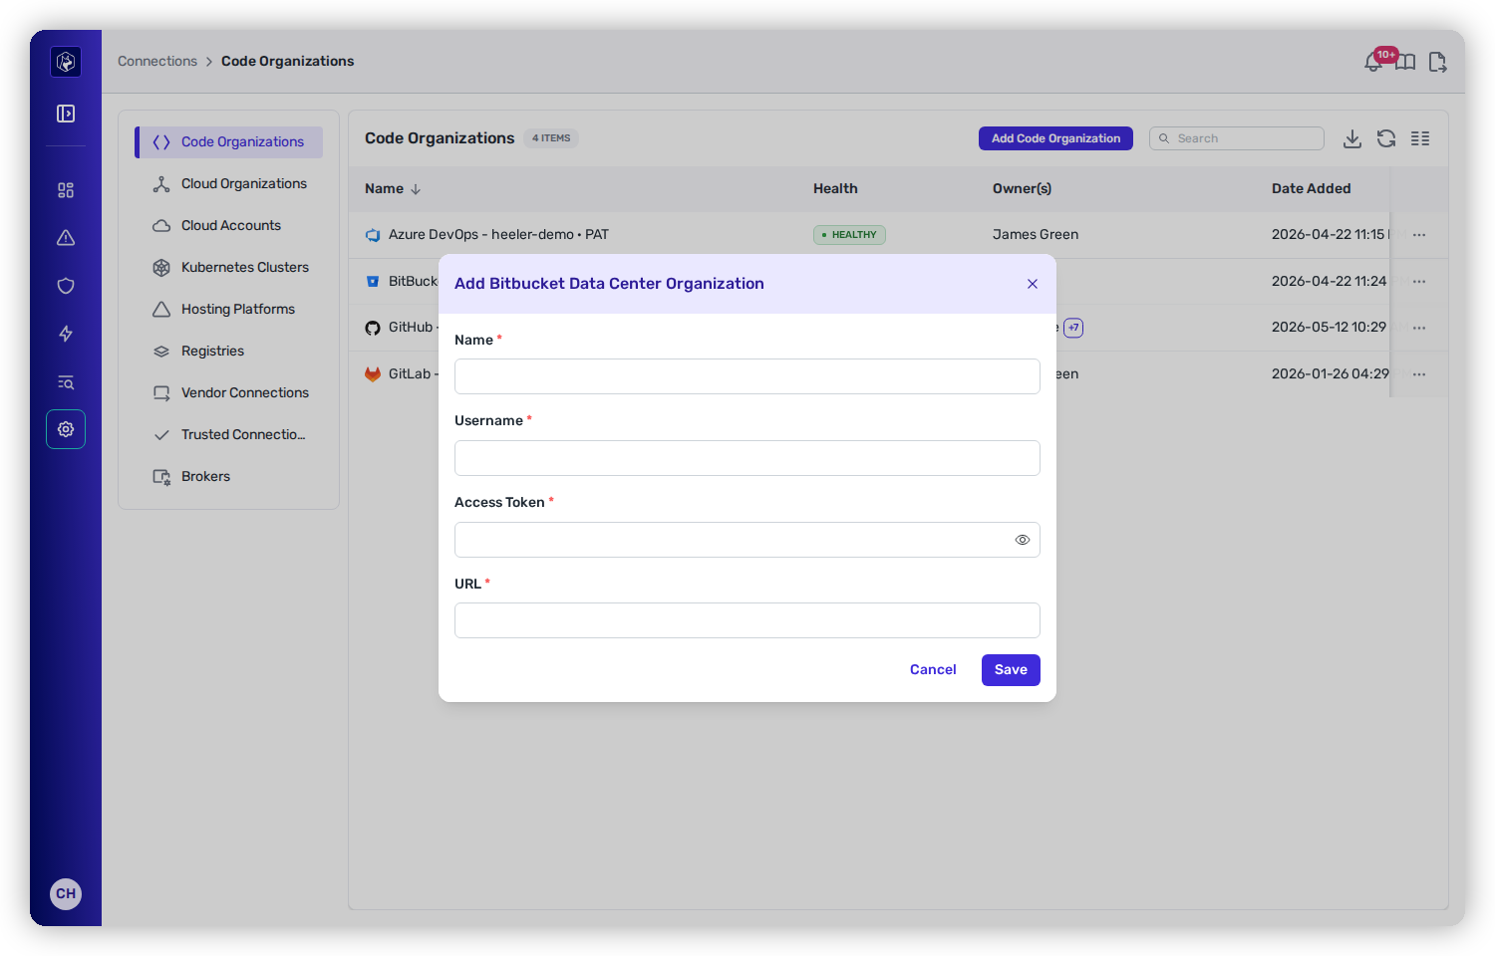1495x956 pixels.
Task: Go to Connections breadcrumb link
Action: pos(157,61)
